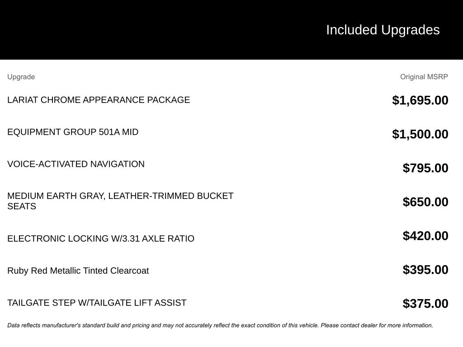
Task: Click the manufacturer data disclaimer text
Action: pyautogui.click(x=220, y=325)
